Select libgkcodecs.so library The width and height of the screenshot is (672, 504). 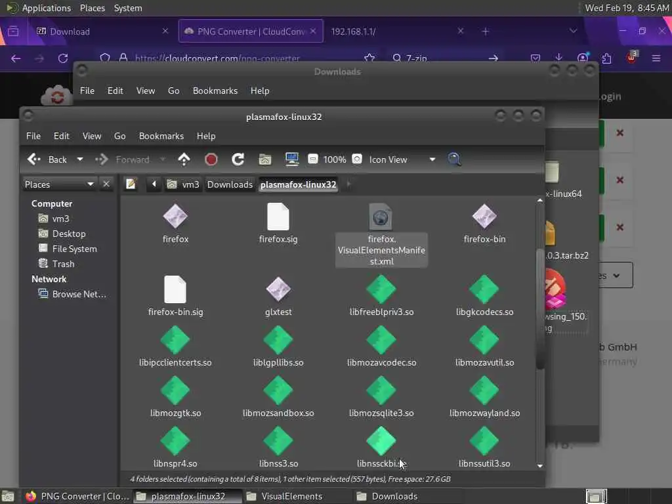[484, 289]
